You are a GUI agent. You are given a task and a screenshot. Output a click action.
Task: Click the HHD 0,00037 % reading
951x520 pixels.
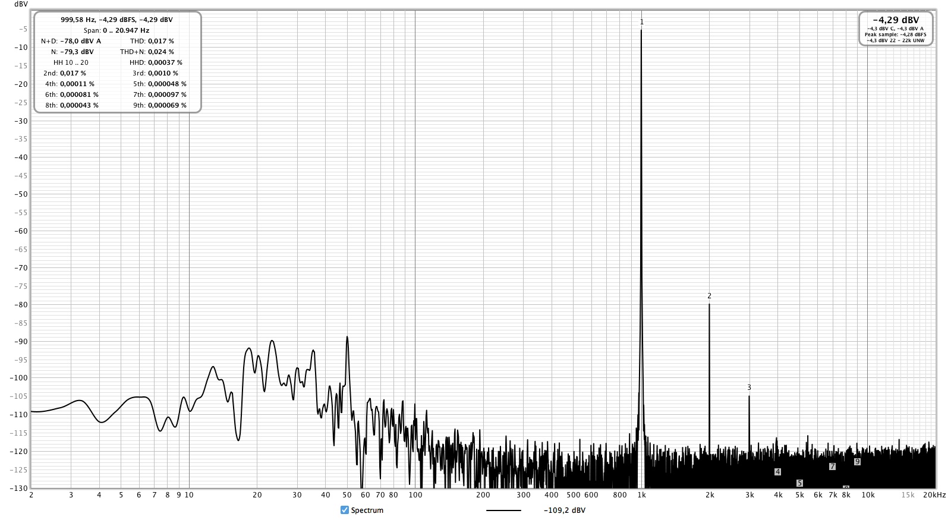165,62
